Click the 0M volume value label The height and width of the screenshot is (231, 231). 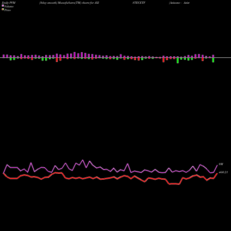pos(221,164)
